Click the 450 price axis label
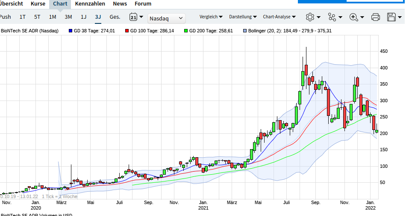Screen dimensions: 409x216 point(384,51)
